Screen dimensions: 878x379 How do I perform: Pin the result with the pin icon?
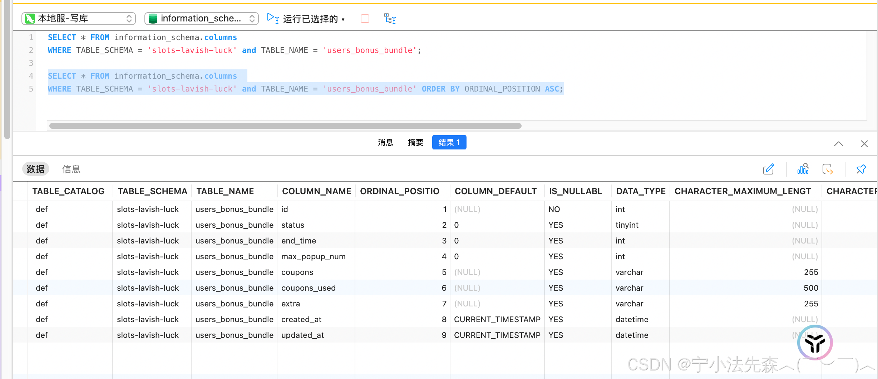coord(861,169)
